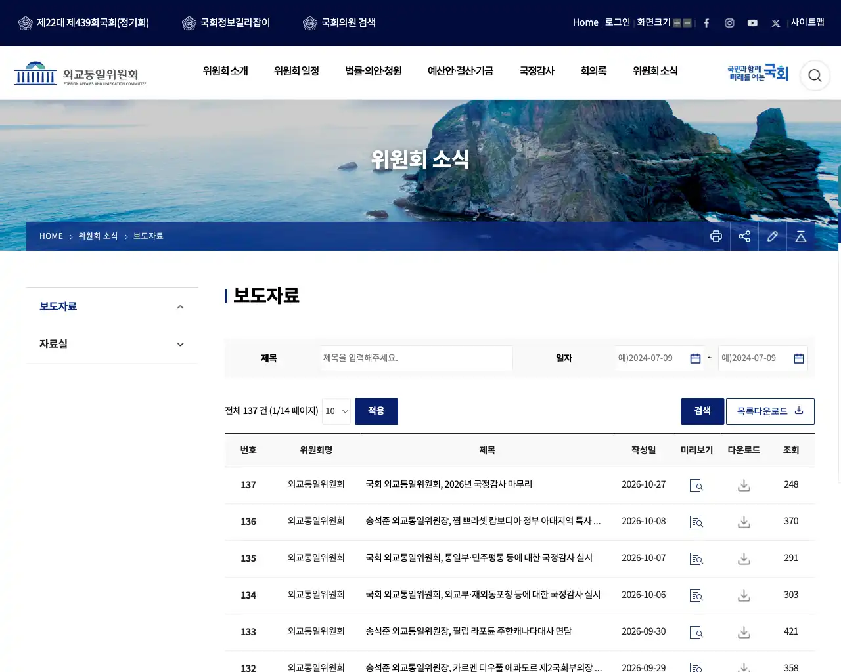Image resolution: width=841 pixels, height=672 pixels.
Task: Increase screen size with plus icon
Action: coord(677,23)
